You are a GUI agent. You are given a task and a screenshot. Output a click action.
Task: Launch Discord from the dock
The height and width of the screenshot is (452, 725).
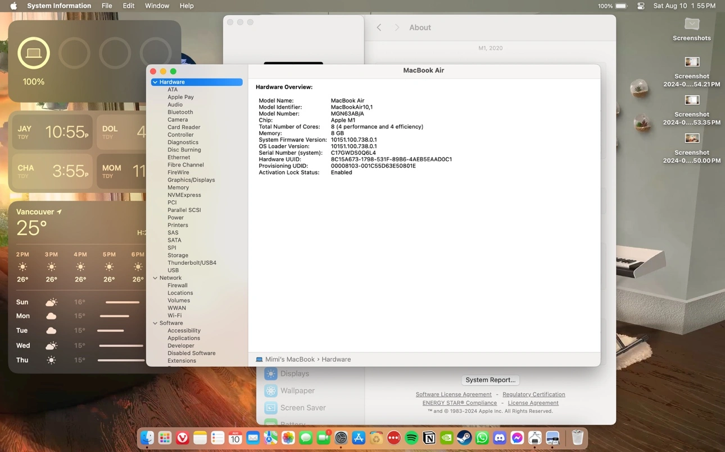(x=500, y=438)
